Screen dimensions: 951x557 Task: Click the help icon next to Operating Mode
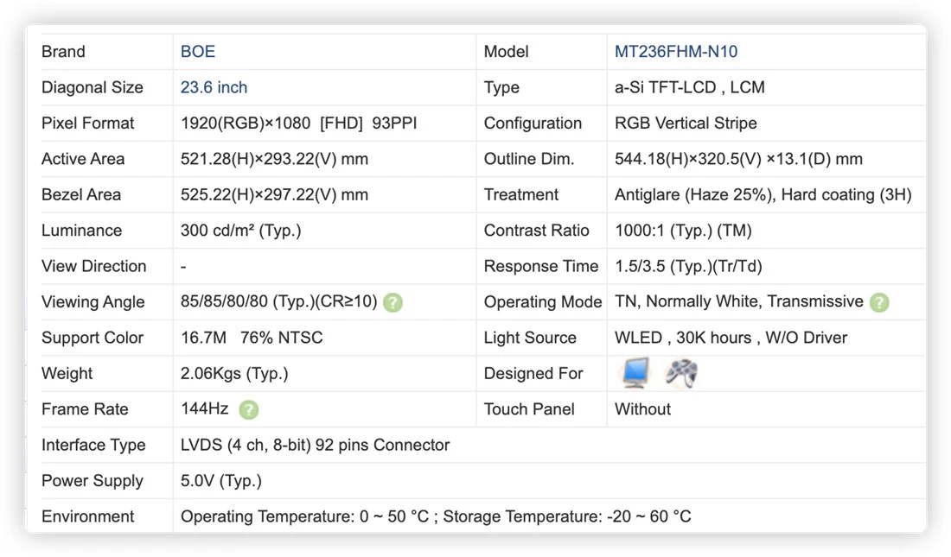879,302
